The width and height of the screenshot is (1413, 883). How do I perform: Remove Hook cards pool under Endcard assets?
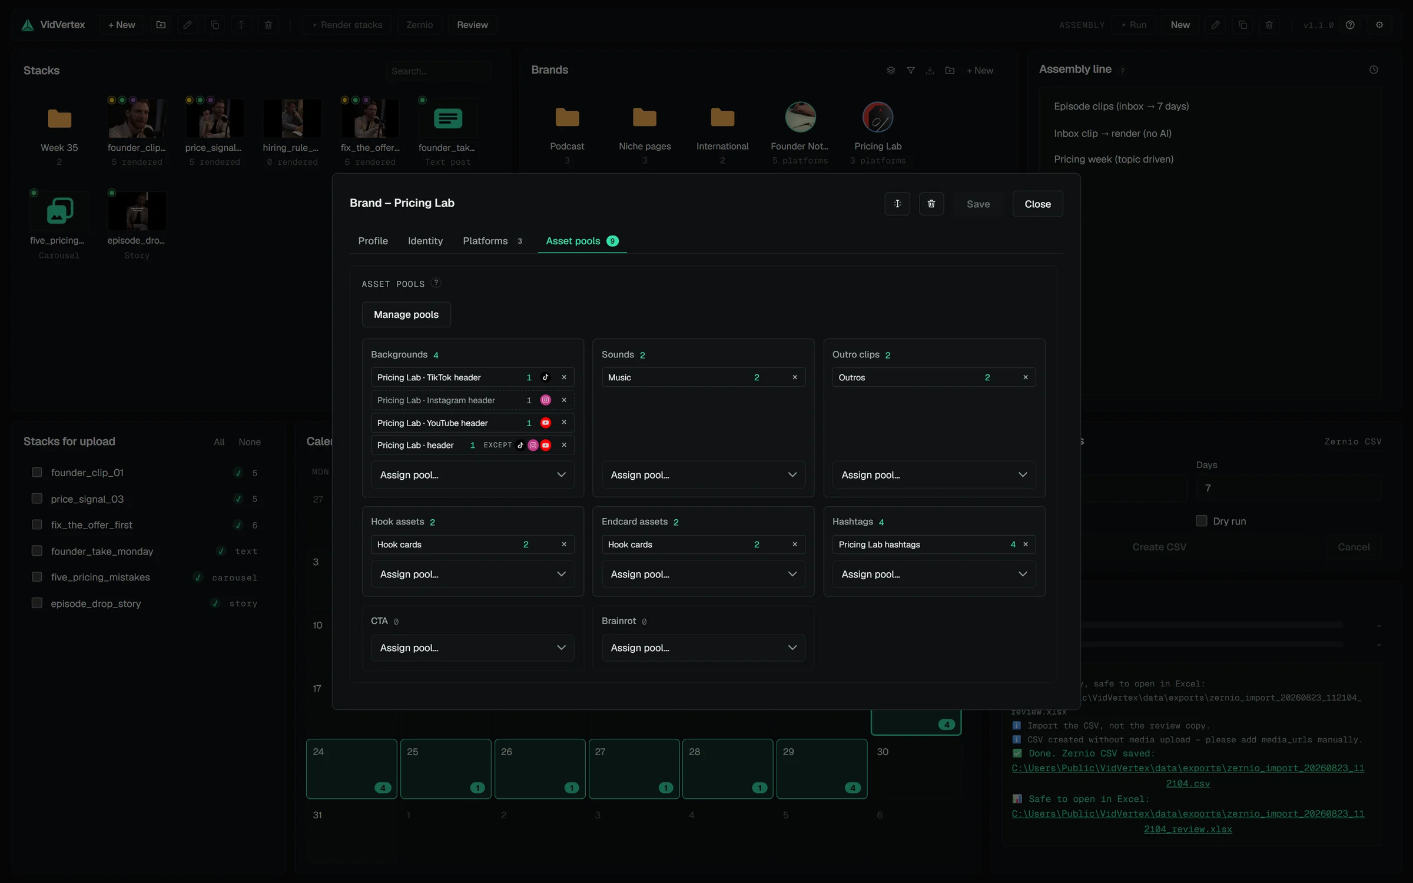tap(795, 545)
